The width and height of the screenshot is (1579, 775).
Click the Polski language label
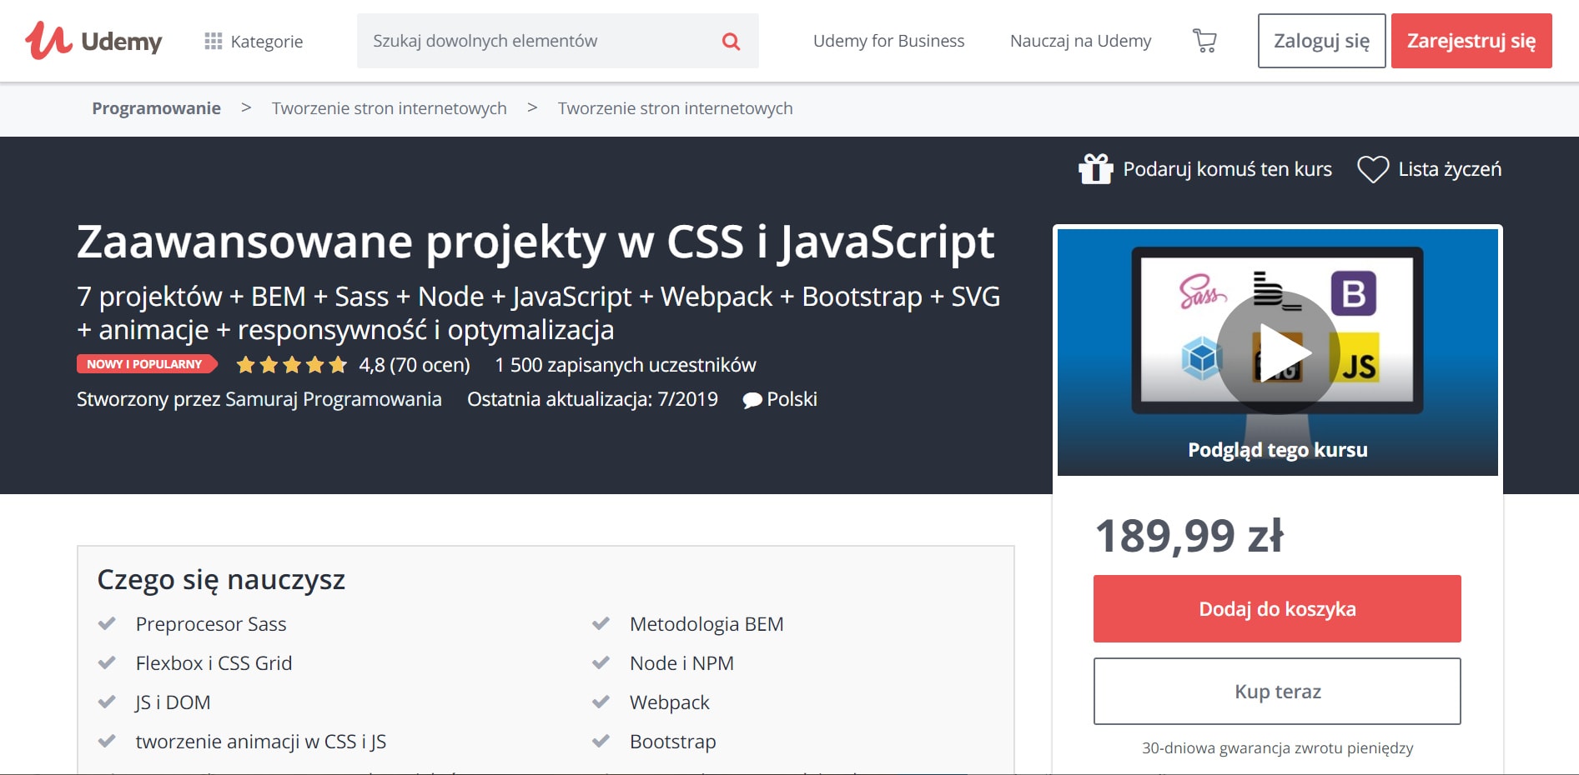(792, 399)
